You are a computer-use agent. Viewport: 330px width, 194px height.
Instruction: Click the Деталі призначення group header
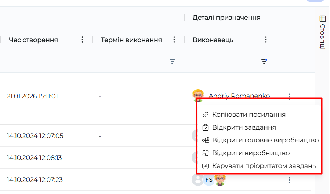coord(226,18)
